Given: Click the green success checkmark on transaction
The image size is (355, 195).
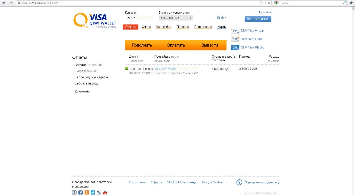Looking at the screenshot, I should point(127,68).
